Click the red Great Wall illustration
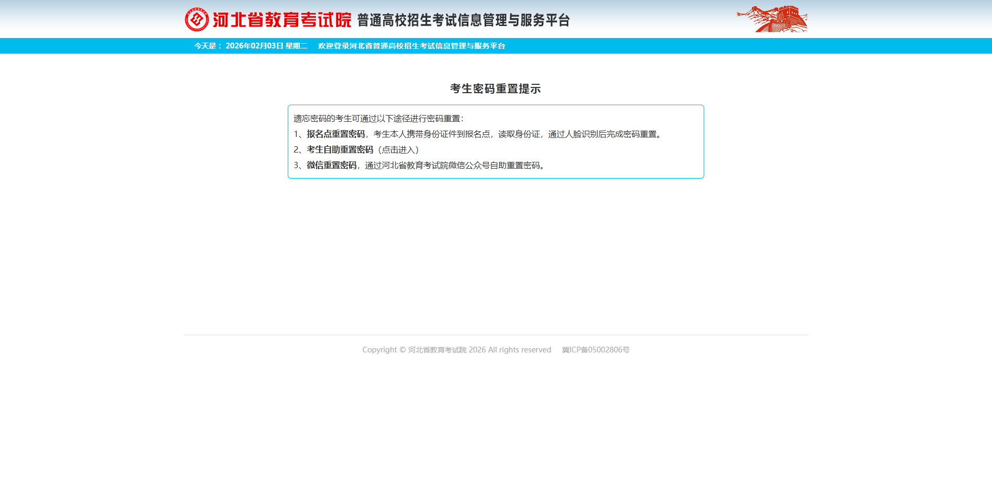This screenshot has height=494, width=992. [x=772, y=19]
